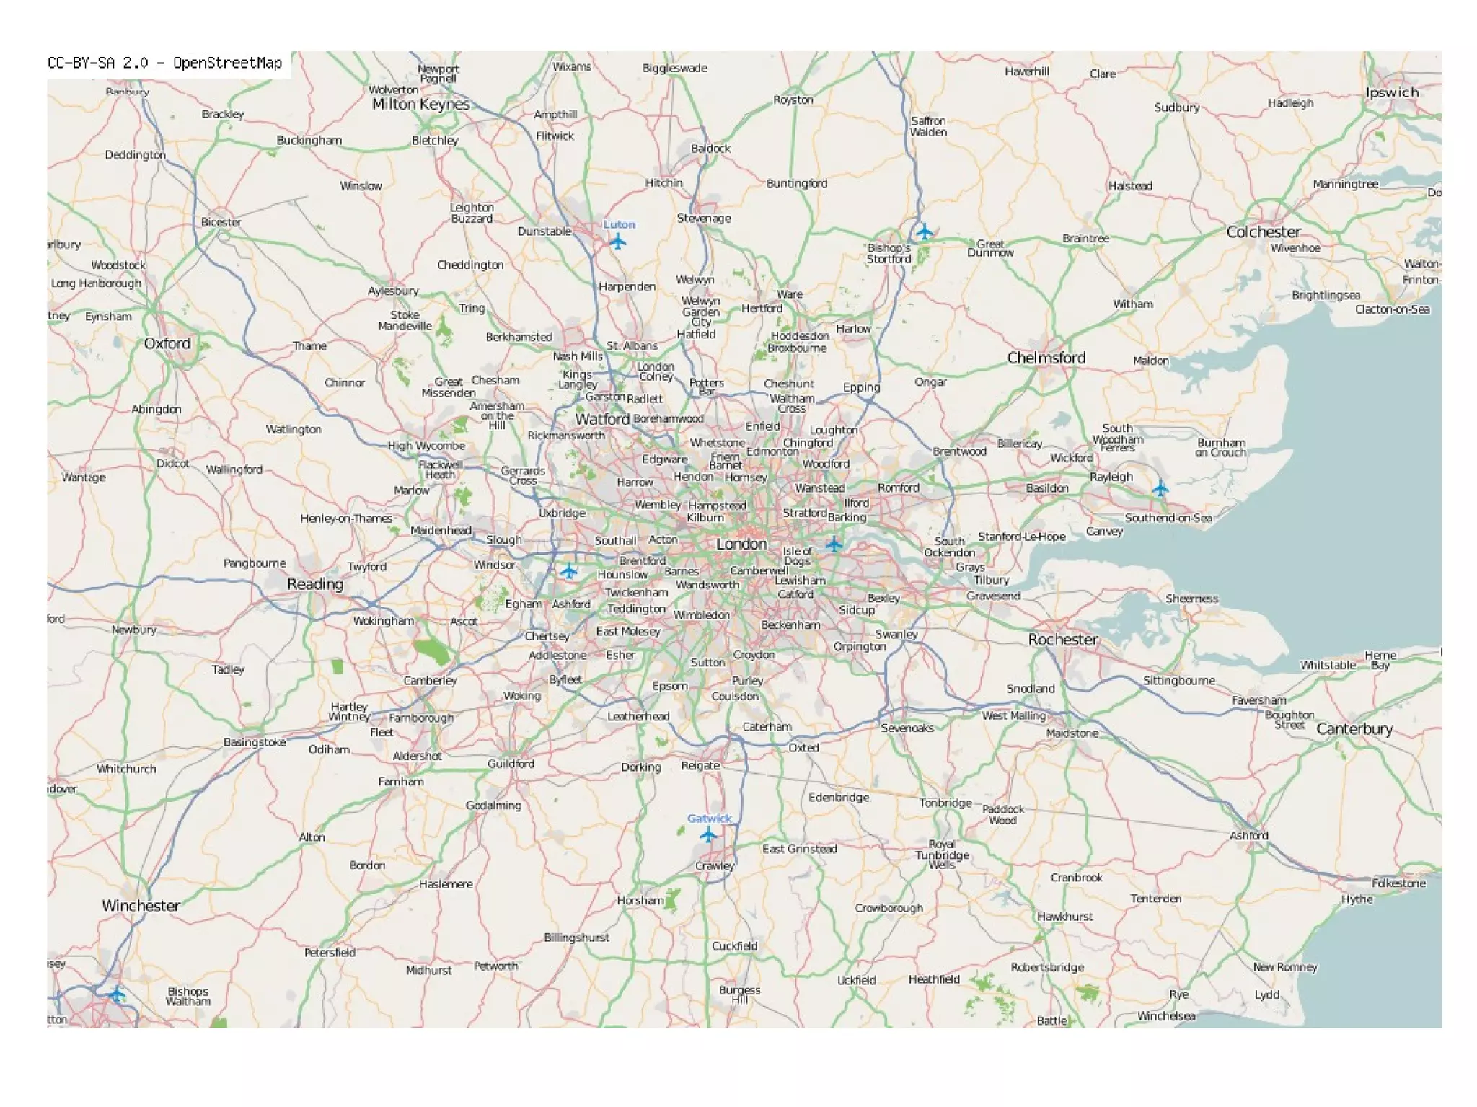Click the London City airport icon
The image size is (1477, 1107).
[x=834, y=544]
